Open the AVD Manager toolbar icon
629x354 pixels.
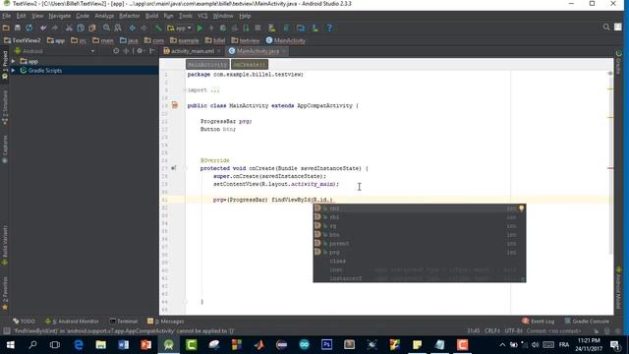[x=272, y=29]
